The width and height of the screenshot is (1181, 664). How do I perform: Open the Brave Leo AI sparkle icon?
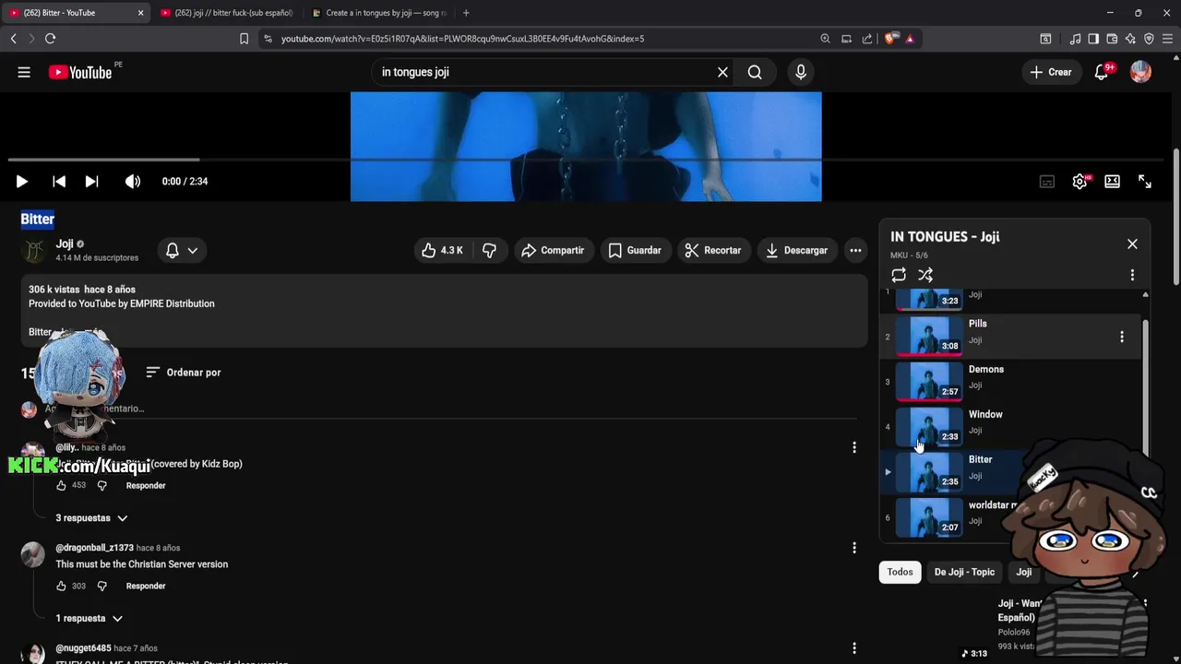1130,39
